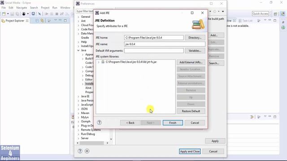Maximize the Outline view panel
287x161 pixels.
[275, 21]
